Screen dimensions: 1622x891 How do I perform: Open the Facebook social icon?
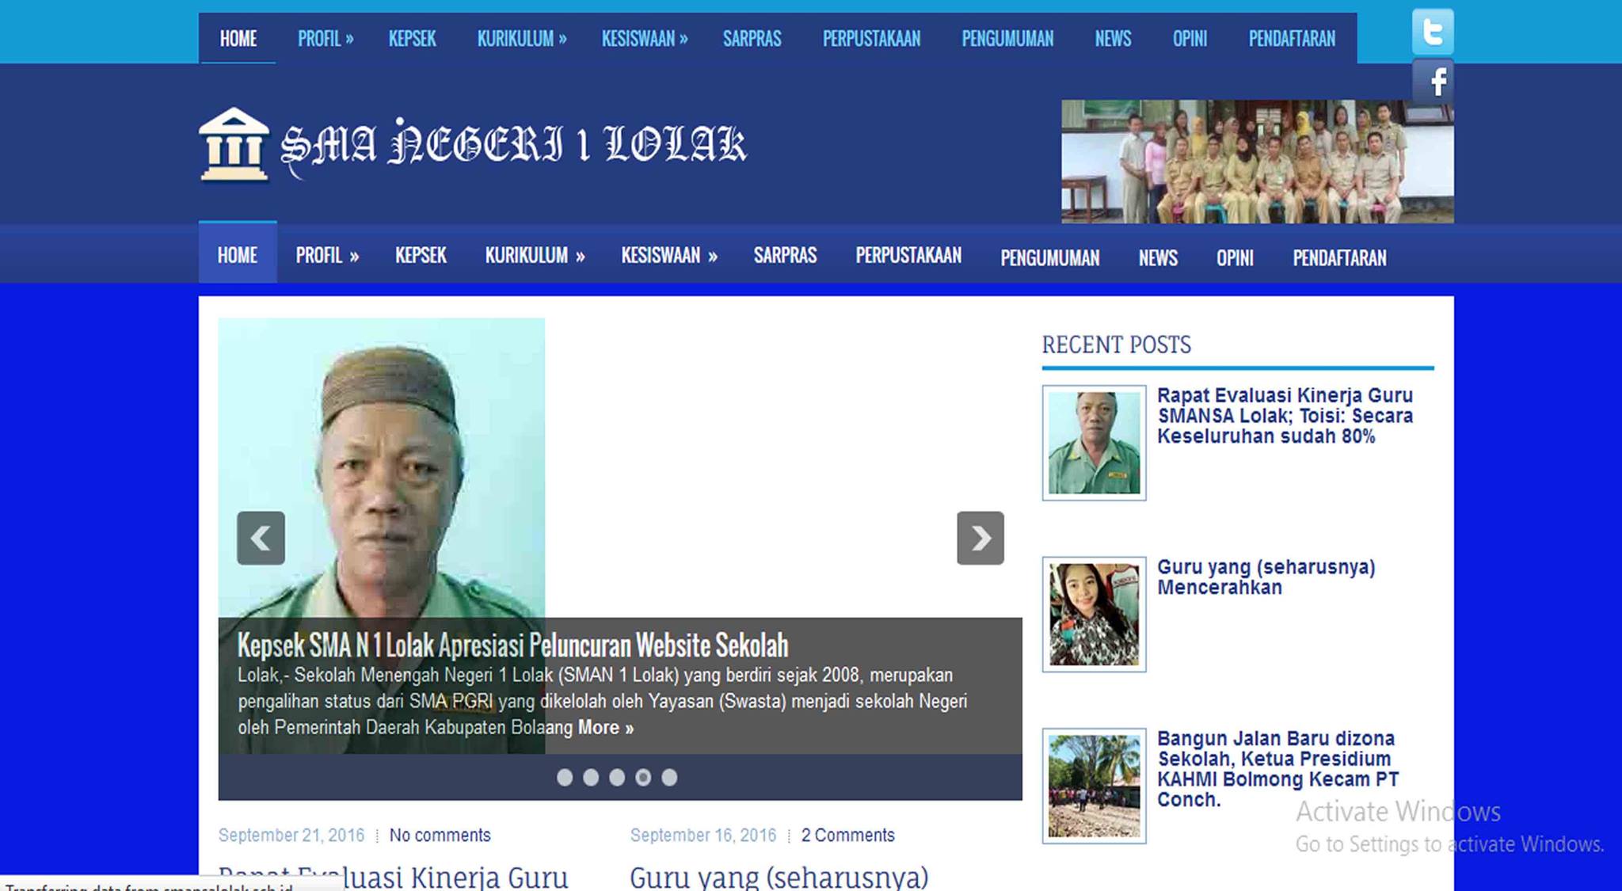(x=1432, y=81)
